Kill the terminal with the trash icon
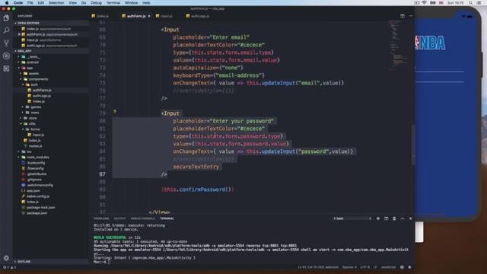The image size is (487, 274). click(394, 218)
